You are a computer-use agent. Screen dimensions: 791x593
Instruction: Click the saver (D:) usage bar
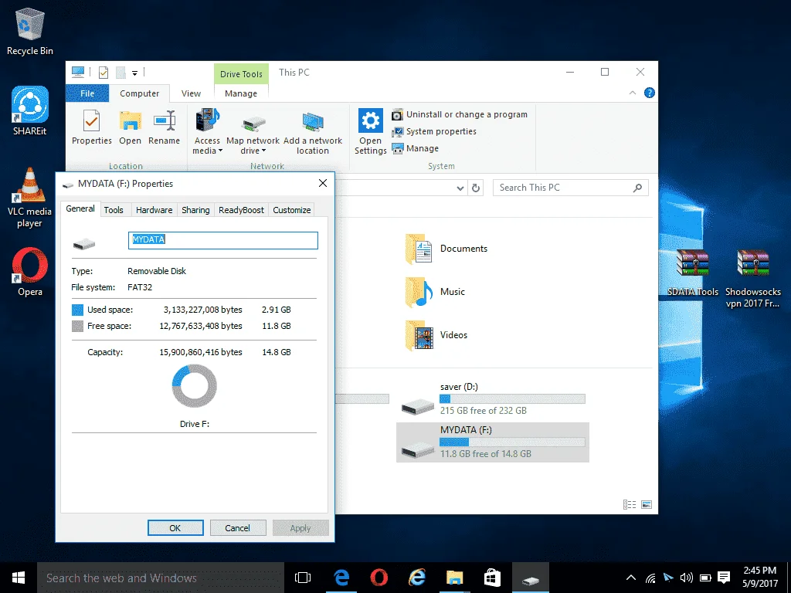pyautogui.click(x=512, y=399)
